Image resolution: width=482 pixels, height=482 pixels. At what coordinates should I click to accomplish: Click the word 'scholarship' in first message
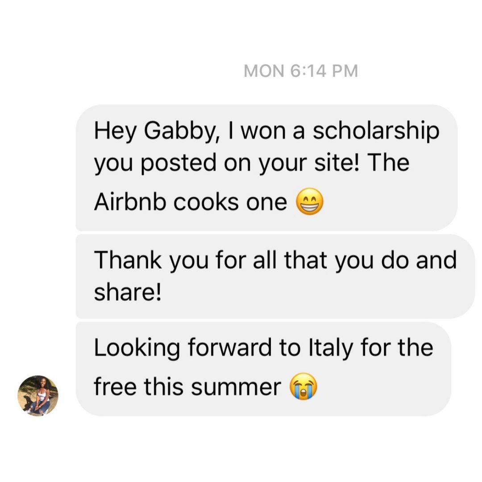[x=376, y=131]
